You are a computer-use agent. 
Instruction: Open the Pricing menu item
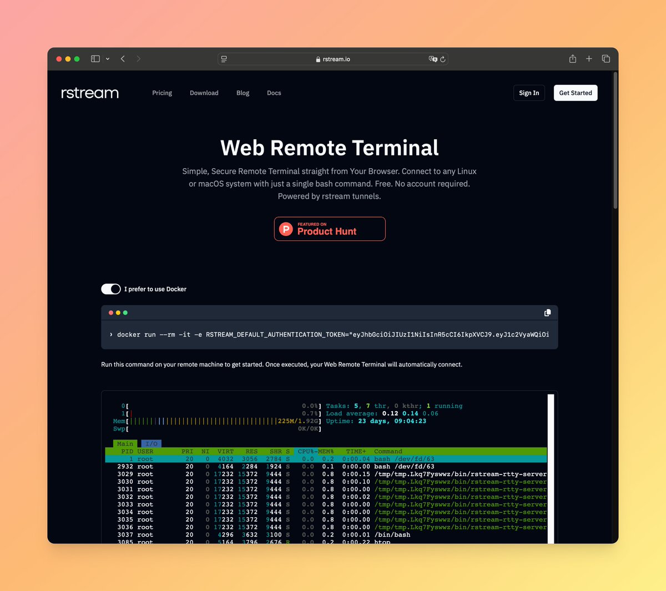(162, 93)
